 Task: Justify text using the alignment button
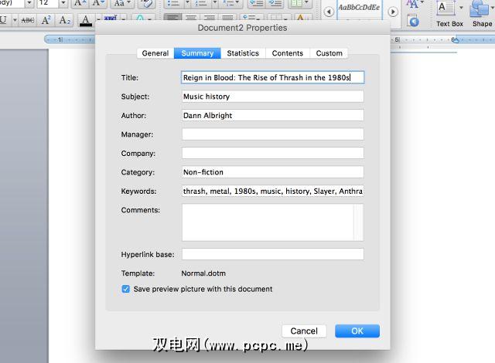227,17
